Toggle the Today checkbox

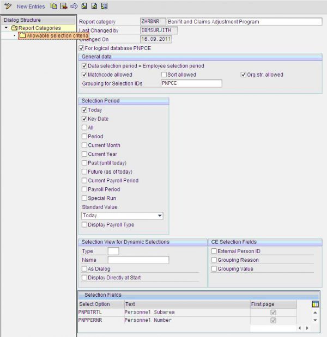coord(84,110)
